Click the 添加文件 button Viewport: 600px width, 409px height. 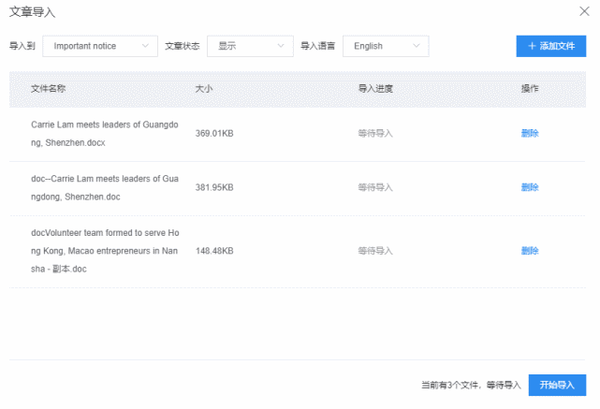click(x=551, y=46)
